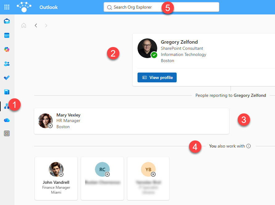This screenshot has width=275, height=205.
Task: Click the YB initials avatar
Action: click(148, 169)
